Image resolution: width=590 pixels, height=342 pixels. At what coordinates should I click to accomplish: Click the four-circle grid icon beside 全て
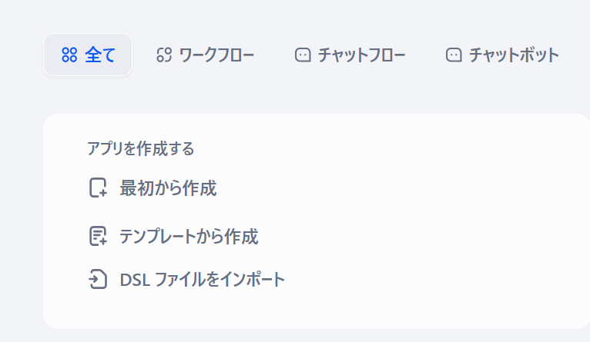click(x=70, y=55)
